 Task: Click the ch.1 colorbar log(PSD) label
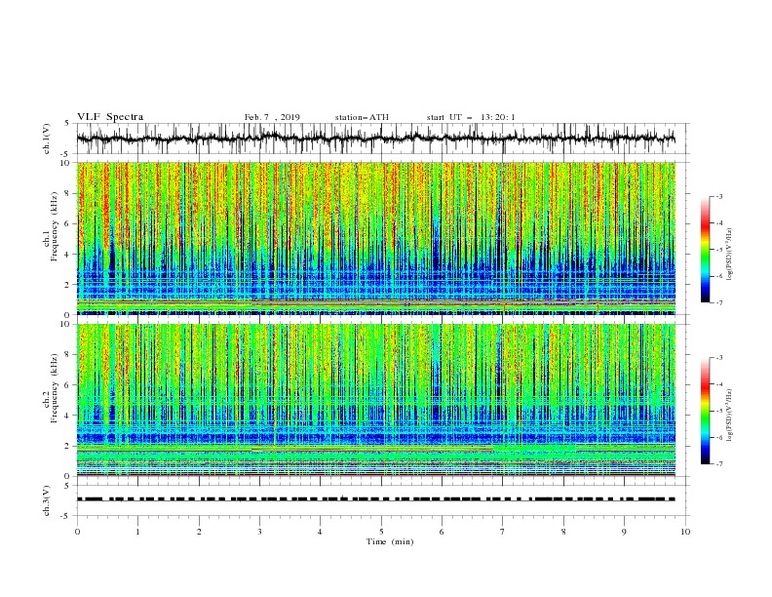coord(730,255)
